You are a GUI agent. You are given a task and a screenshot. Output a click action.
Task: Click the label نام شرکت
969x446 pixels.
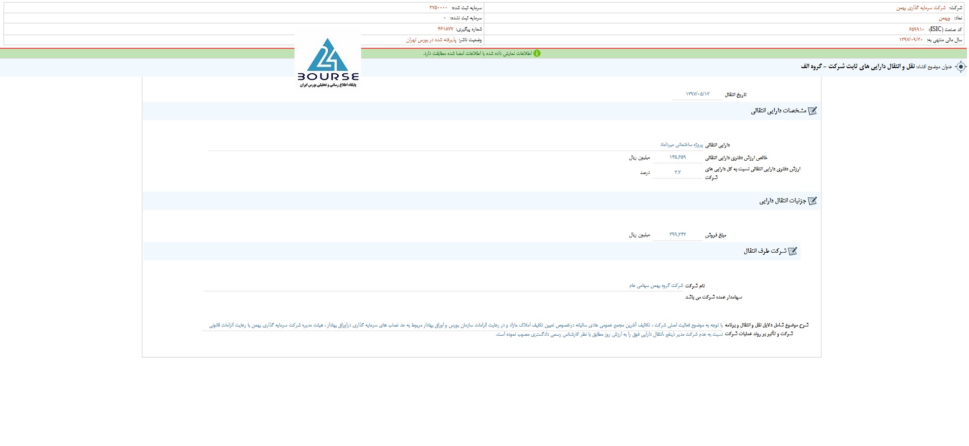pos(695,286)
